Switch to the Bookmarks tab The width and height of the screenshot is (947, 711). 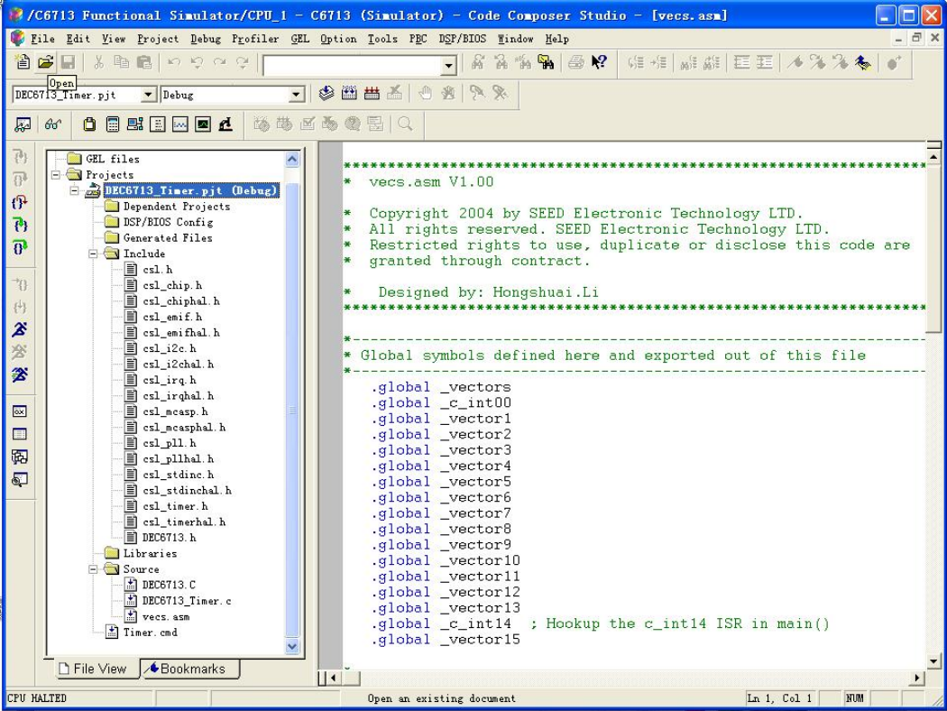[190, 669]
